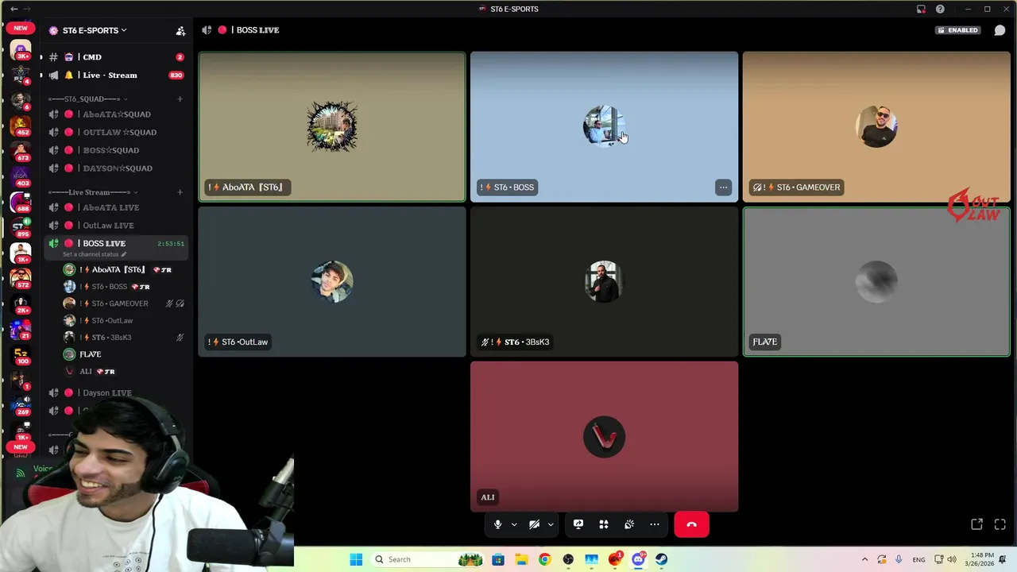Open the Discord inbox icon in title bar
The image size is (1017, 572).
click(x=921, y=9)
